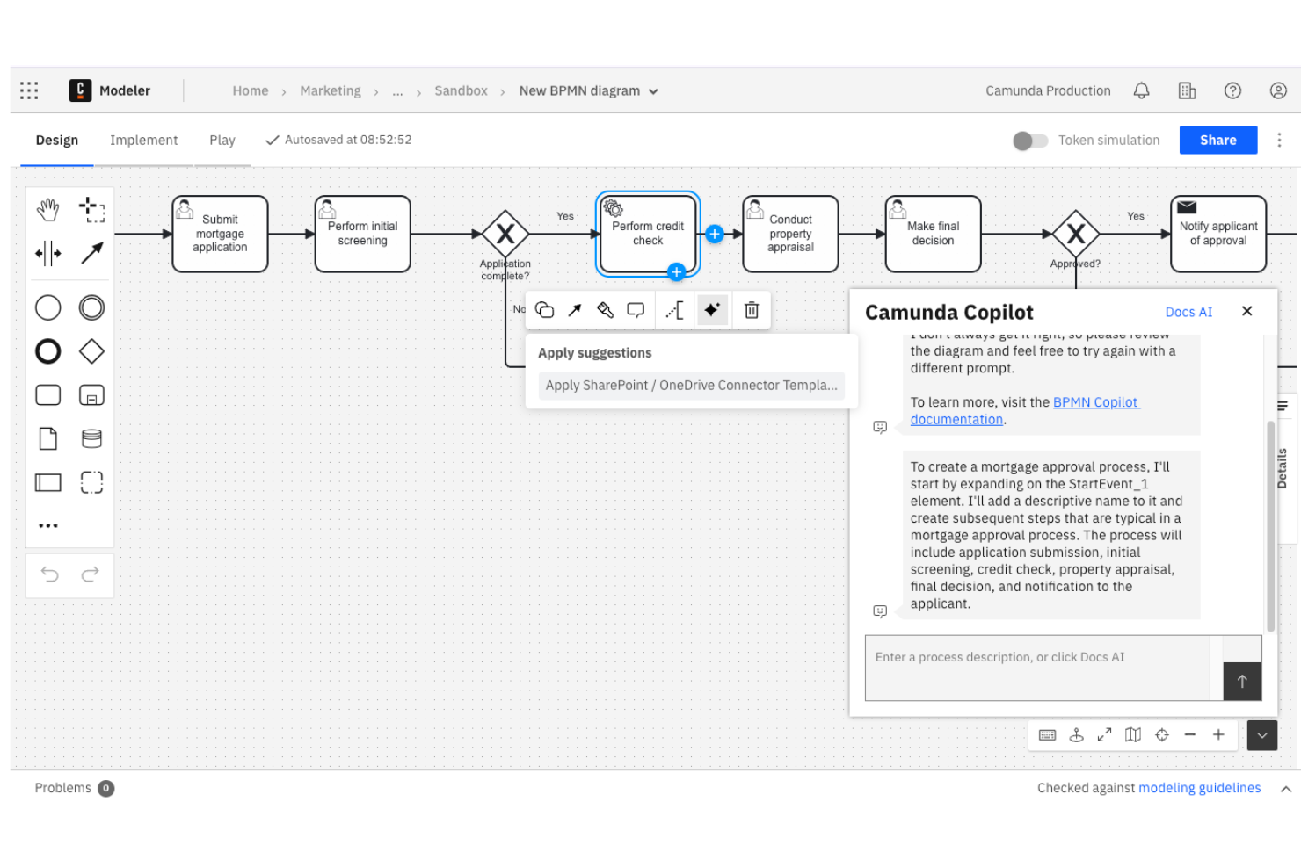This screenshot has width=1301, height=867.
Task: Add a participant pool from the palette
Action: tap(48, 482)
